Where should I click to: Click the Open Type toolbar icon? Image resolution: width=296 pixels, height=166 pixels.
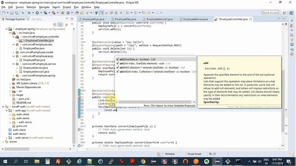click(x=77, y=13)
